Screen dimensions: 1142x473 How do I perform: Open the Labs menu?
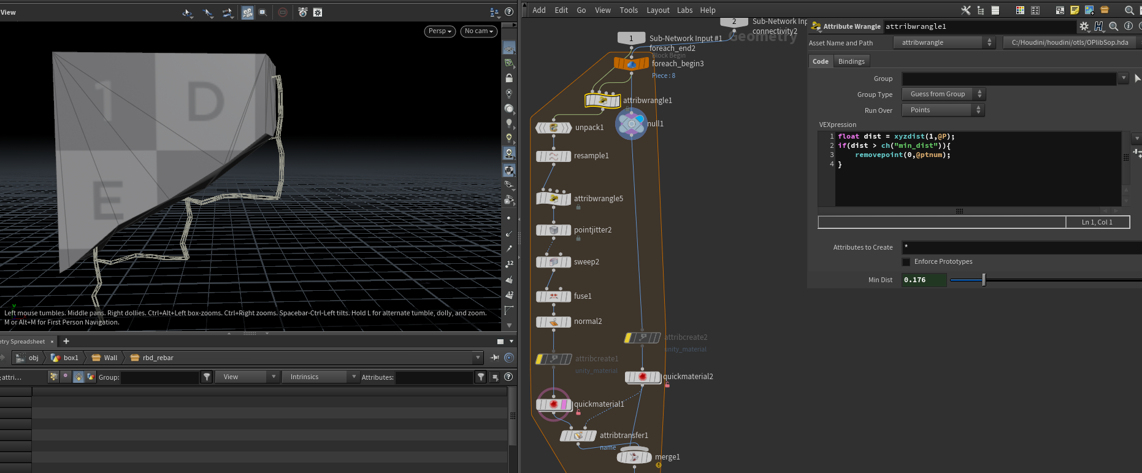(684, 10)
